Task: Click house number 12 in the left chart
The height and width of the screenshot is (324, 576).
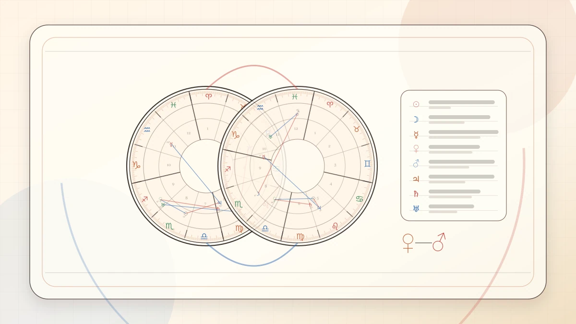Action: point(189,133)
